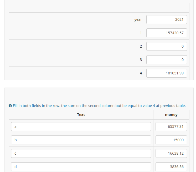The width and height of the screenshot is (196, 172).
Task: Click the "money" column header
Action: (x=171, y=115)
